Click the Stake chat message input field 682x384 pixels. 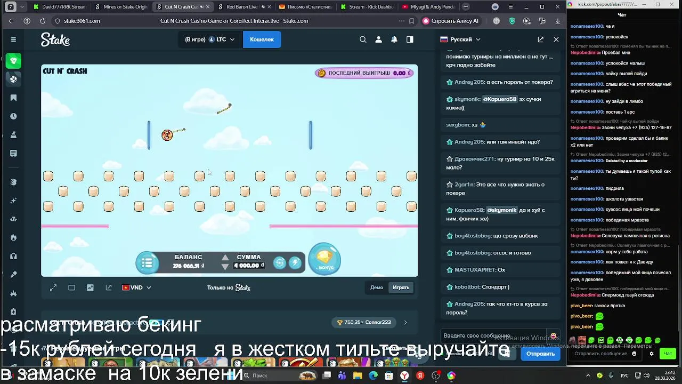pyautogui.click(x=493, y=336)
